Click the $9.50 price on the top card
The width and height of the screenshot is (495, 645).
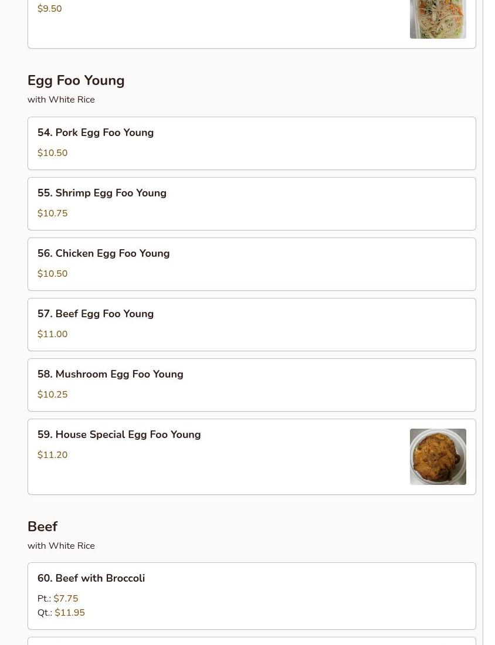click(x=50, y=9)
